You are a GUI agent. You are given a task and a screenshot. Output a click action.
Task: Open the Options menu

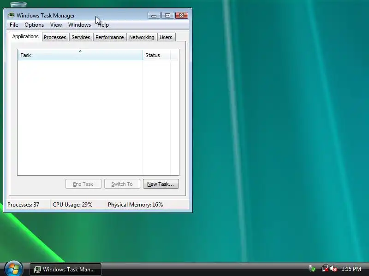click(x=34, y=25)
